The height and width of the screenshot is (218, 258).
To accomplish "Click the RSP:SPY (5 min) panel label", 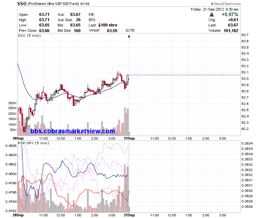I will pos(33,143).
